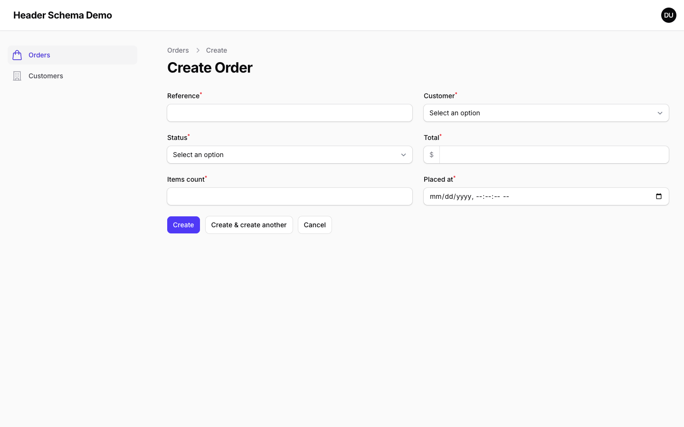Click the purple Create button

pos(183,225)
